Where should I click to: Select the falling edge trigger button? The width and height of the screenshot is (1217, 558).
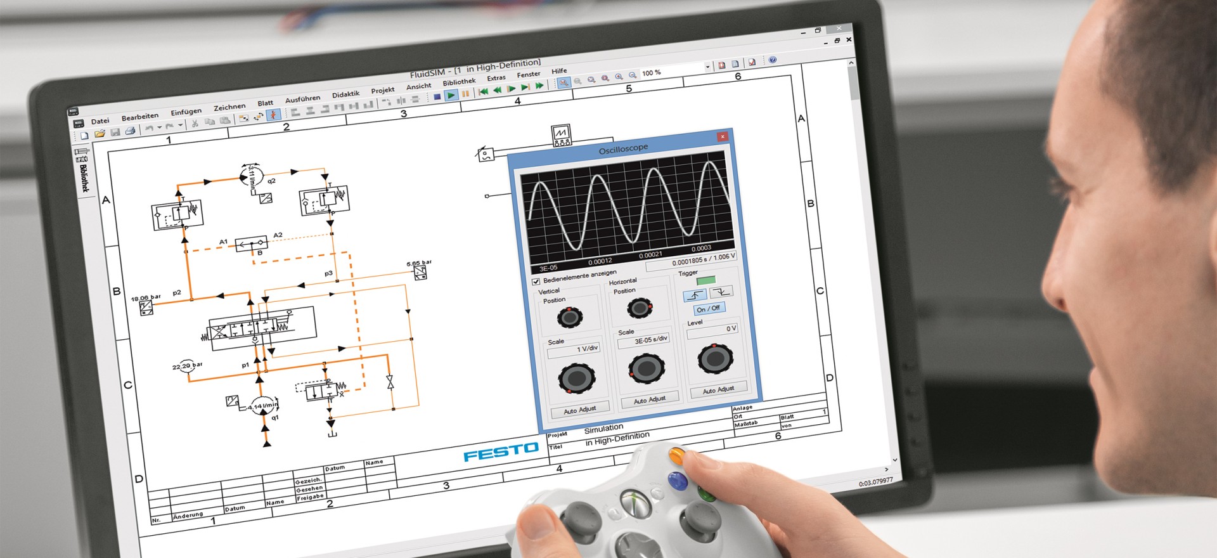pos(721,292)
